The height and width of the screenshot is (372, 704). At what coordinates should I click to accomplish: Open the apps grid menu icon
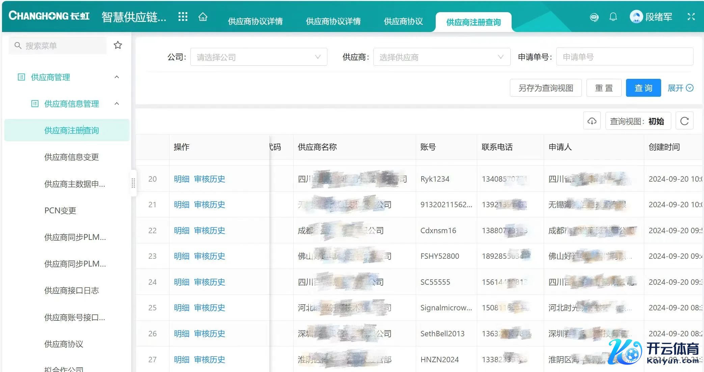pyautogui.click(x=183, y=17)
